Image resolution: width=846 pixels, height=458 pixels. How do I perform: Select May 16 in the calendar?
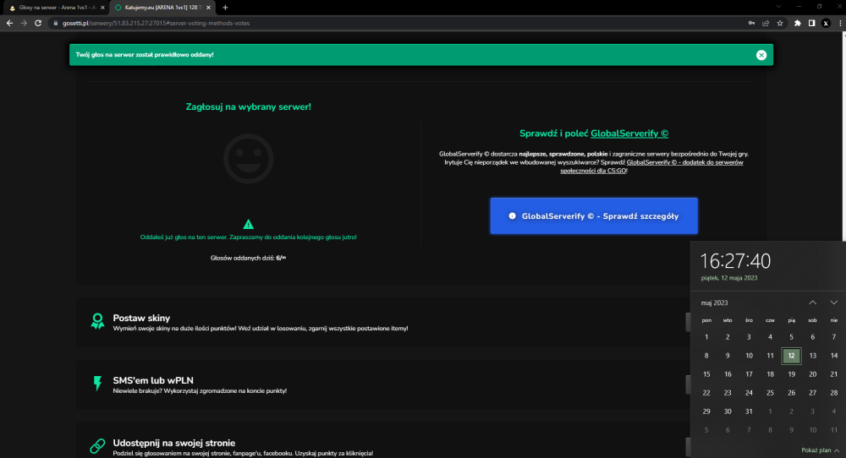coord(728,374)
